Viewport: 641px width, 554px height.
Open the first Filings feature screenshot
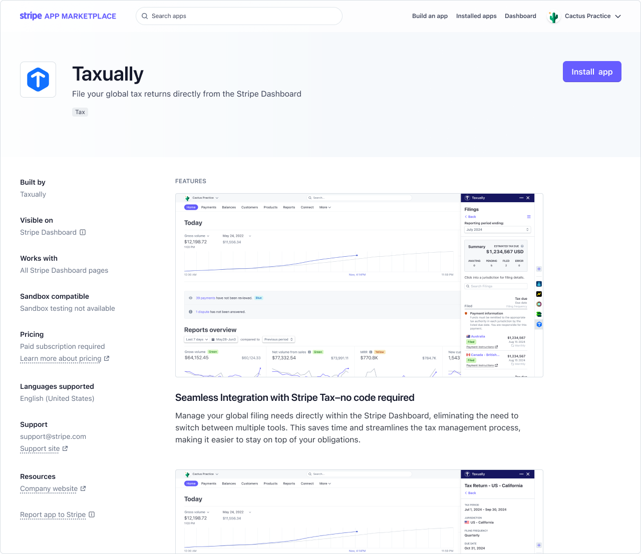[359, 285]
